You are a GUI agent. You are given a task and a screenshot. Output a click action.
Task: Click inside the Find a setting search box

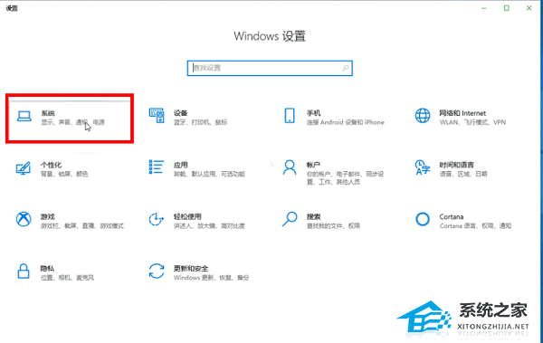(270, 68)
